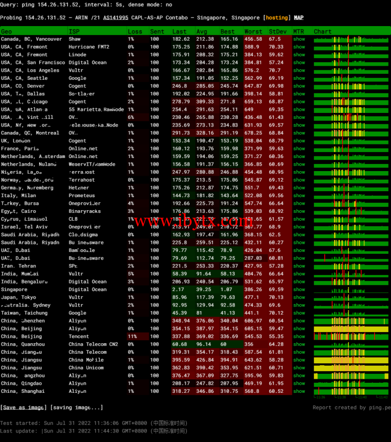Click the chart for China, Shenzhen row
391x442 pixels.
coord(351,321)
